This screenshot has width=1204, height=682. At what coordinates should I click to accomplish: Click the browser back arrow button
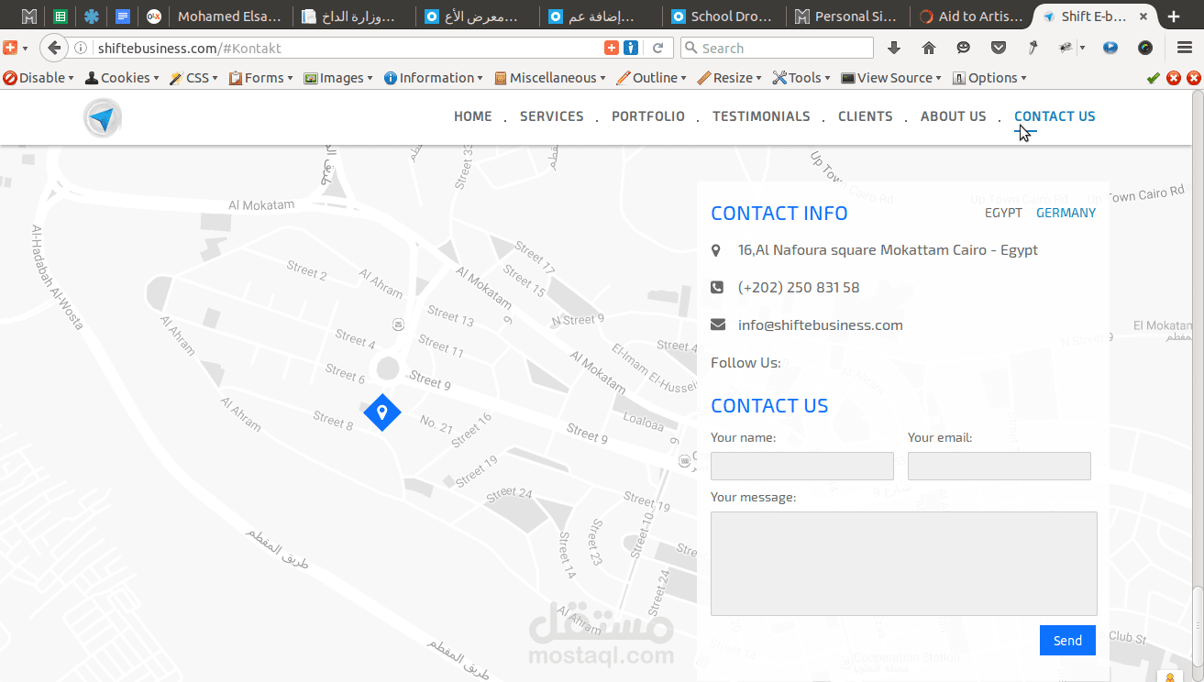point(55,48)
